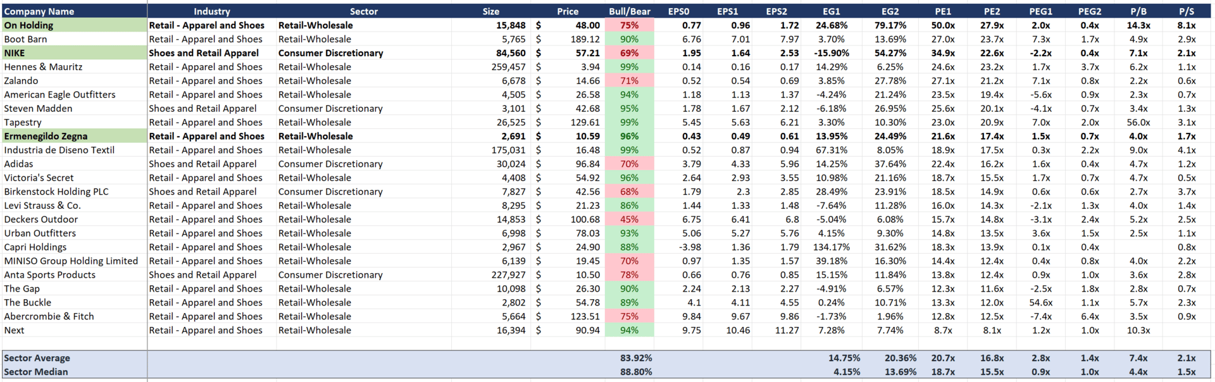Click Industria de Diseno Textil cell
Screen dimensions: 1215x382
(x=75, y=150)
